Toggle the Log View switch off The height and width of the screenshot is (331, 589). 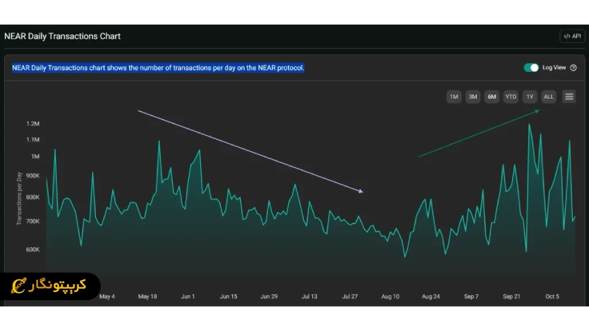(x=531, y=68)
